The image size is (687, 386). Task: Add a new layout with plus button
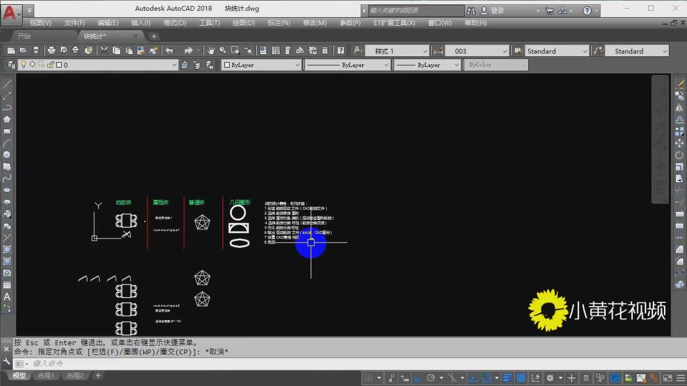[98, 376]
